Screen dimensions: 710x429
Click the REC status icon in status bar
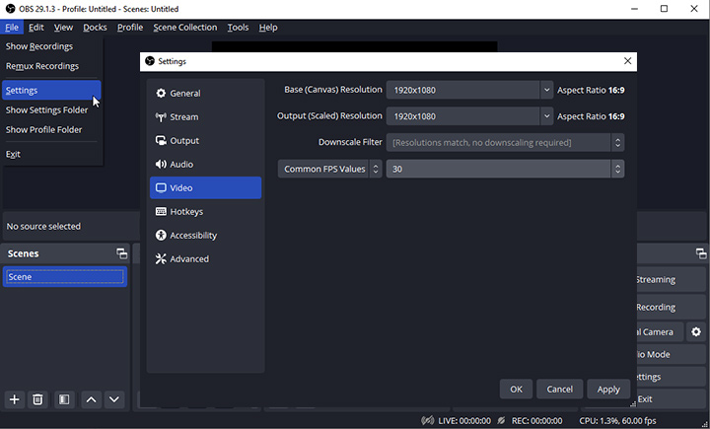pyautogui.click(x=501, y=420)
